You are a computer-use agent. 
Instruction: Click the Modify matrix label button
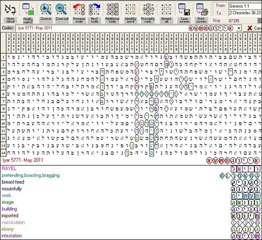[28, 20]
